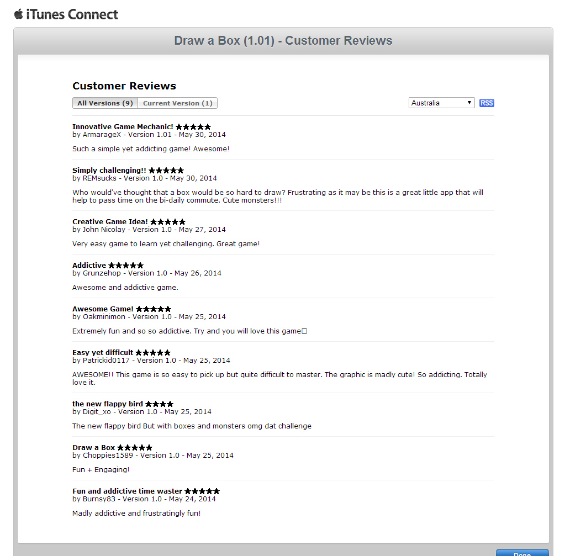The width and height of the screenshot is (565, 556).
Task: Switch to Current Version (1) tab
Action: tap(177, 103)
